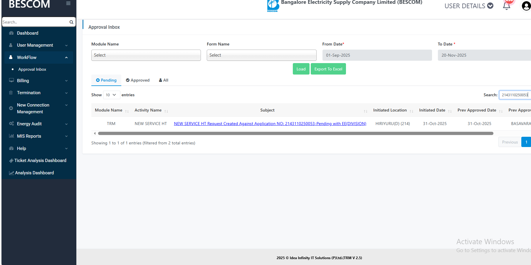Open the Show entries count dropdown
Viewport: 531px width, 265px height.
112,95
